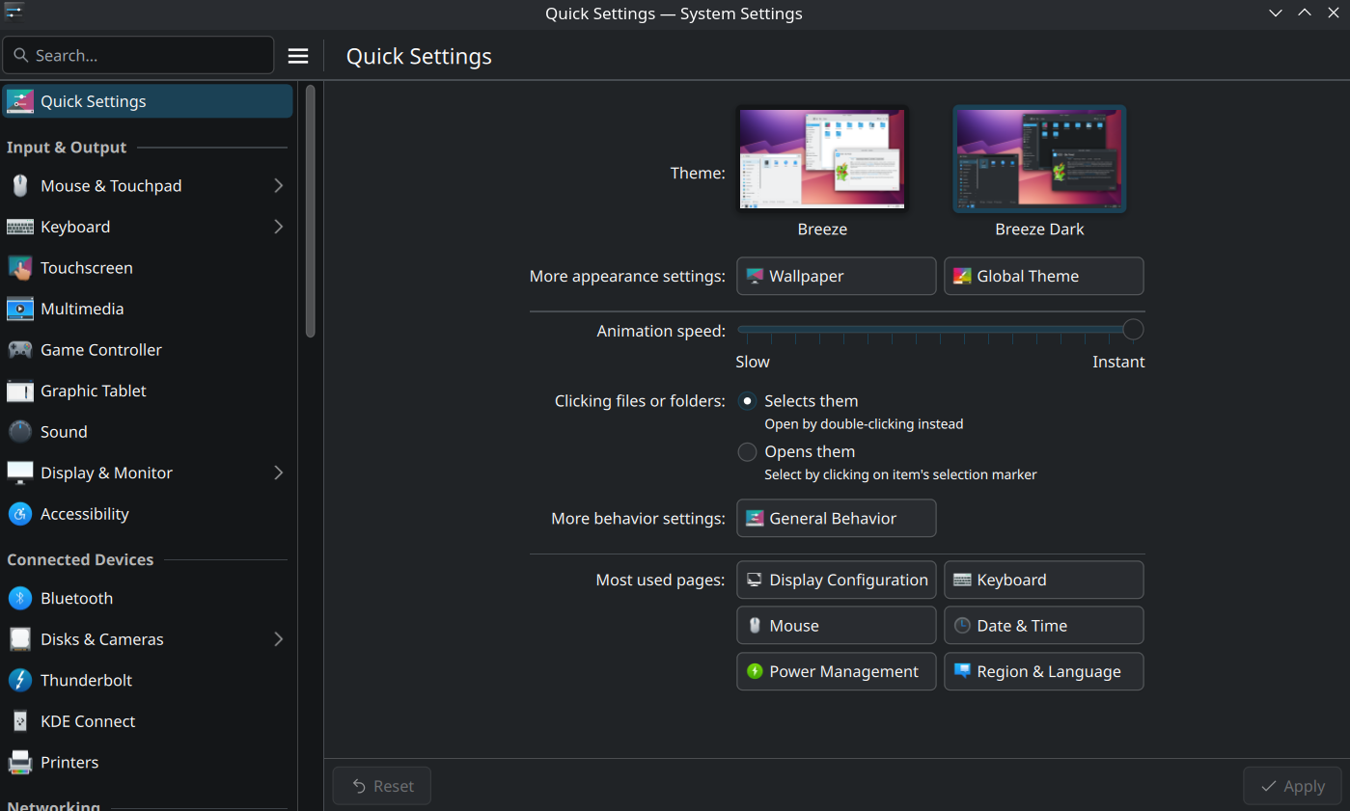Select the Breeze Dark theme thumbnail

[1039, 158]
